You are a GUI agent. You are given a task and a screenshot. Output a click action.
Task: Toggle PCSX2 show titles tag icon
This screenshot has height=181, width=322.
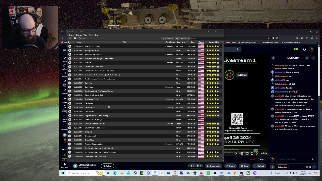point(79,38)
